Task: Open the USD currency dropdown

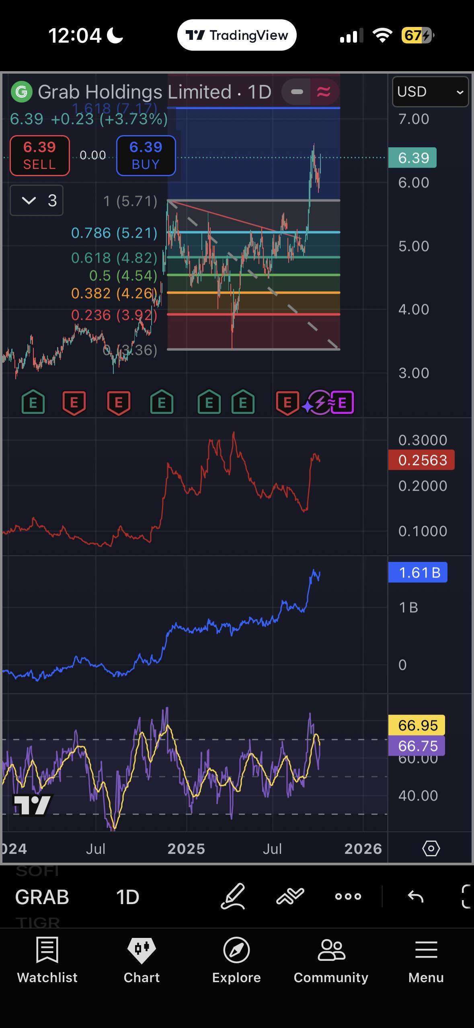Action: [430, 92]
